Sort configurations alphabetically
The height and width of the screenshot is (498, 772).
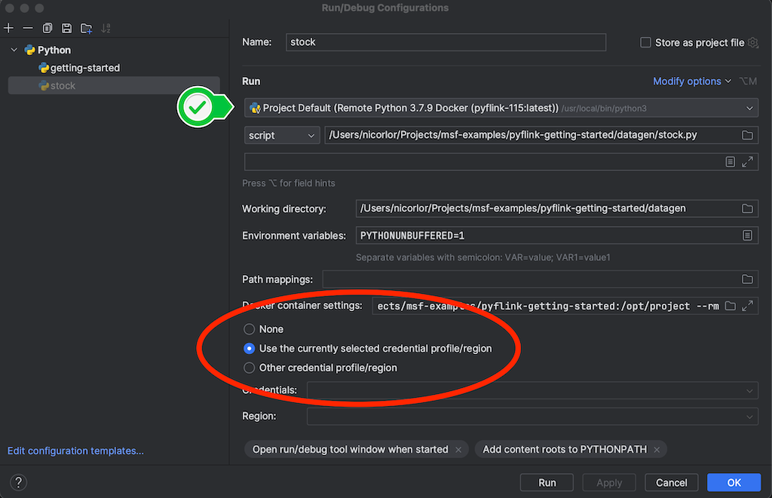[106, 28]
